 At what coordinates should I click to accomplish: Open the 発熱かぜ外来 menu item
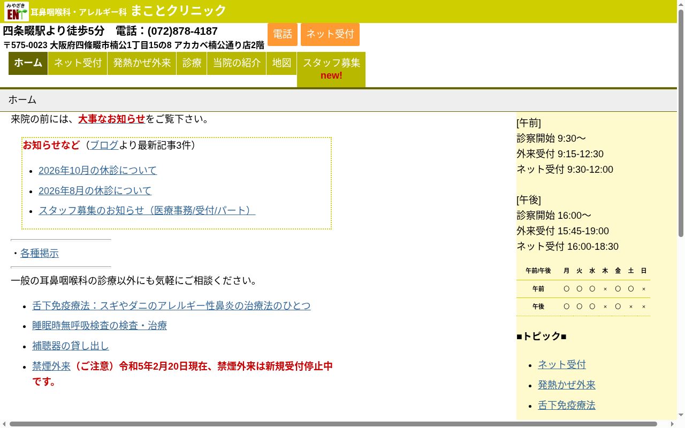point(142,63)
